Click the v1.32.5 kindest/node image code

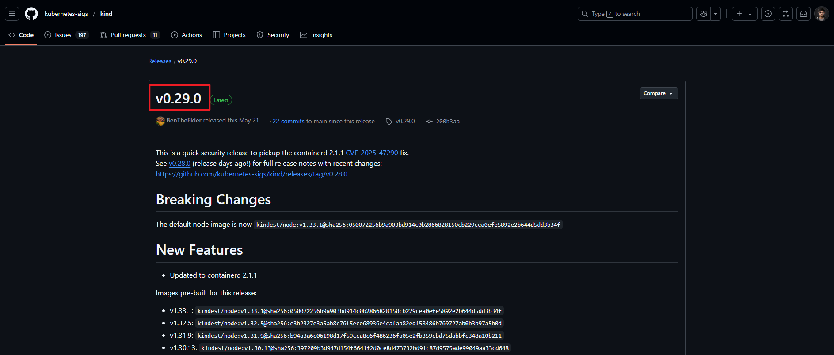pyautogui.click(x=349, y=324)
